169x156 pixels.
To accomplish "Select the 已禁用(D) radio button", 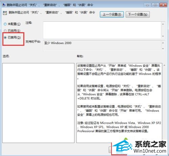I will click(5, 37).
